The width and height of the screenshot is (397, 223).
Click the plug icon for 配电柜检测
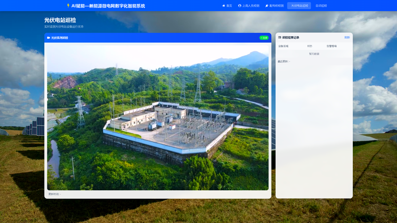coord(266,5)
